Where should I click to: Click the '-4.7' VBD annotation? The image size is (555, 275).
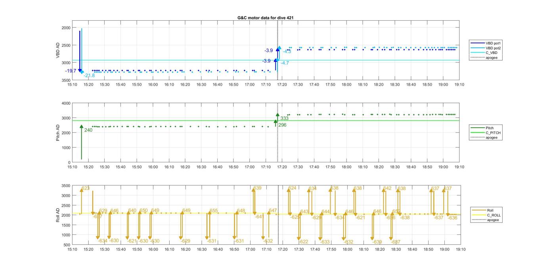click(x=285, y=63)
